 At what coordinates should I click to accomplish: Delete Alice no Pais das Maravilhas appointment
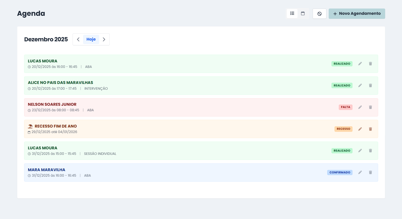[x=370, y=85]
